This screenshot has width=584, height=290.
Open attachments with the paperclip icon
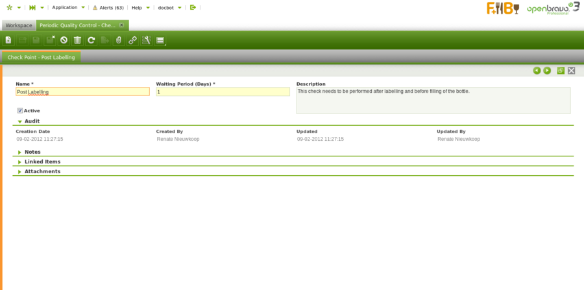pyautogui.click(x=118, y=40)
